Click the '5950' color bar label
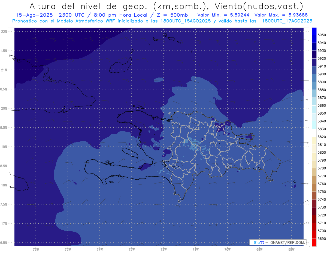Screen dimensions: 327x253 pos(322,35)
